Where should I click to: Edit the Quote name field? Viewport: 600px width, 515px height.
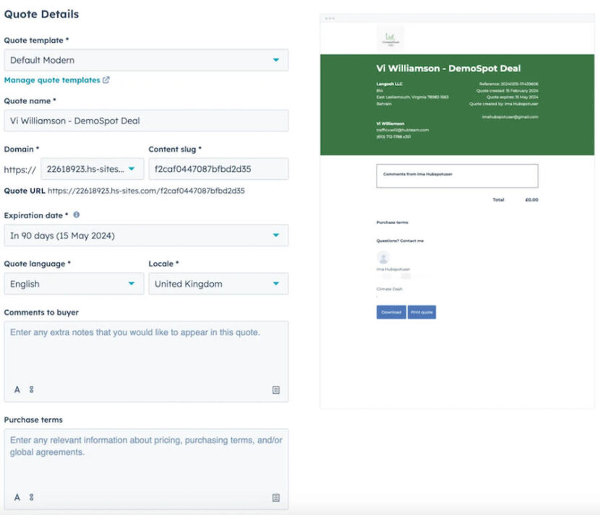point(145,120)
